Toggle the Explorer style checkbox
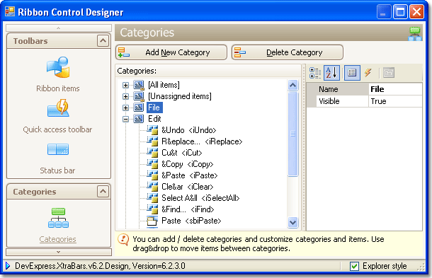This screenshot has width=432, height=278. pos(354,266)
